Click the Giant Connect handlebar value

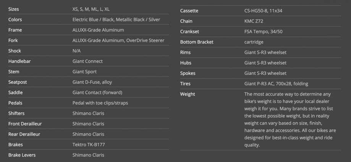87,61
